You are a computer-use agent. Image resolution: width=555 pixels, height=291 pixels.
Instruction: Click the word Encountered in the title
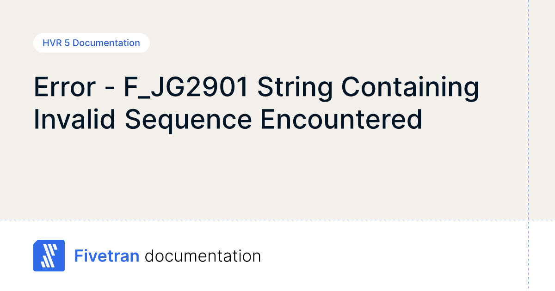pos(341,119)
